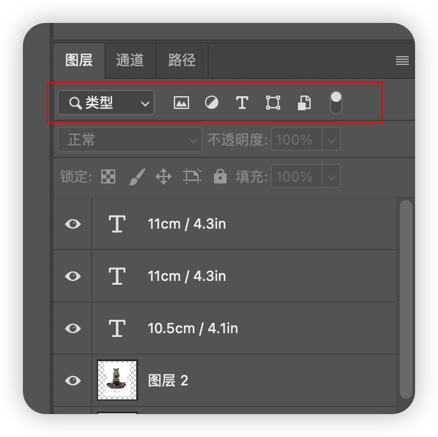Screen dimensions: 438x437
Task: Hide the first 11cm / 4.3in layer
Action: point(73,224)
